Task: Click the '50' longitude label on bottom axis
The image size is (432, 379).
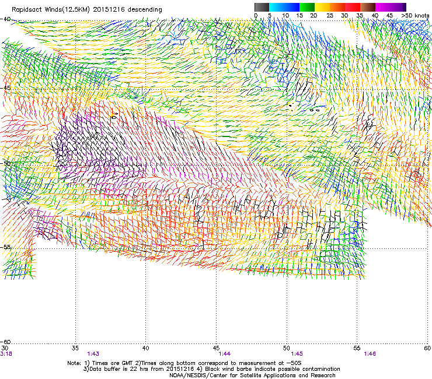Action: 287,348
